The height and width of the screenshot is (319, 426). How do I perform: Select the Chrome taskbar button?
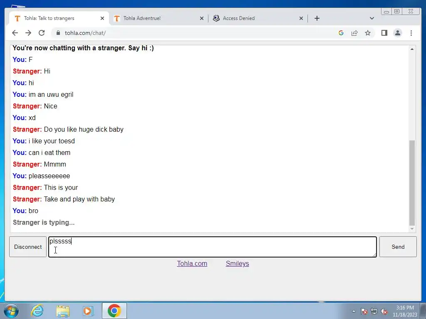(x=114, y=311)
